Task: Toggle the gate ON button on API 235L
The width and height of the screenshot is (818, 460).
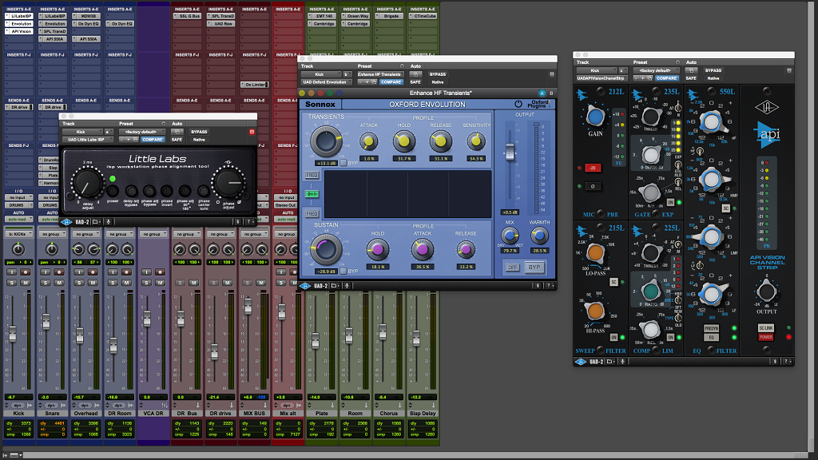Action: tap(670, 202)
